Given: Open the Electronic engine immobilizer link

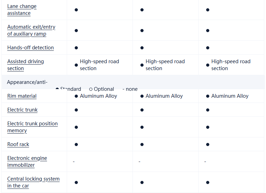Looking at the screenshot, I should pos(27,162).
